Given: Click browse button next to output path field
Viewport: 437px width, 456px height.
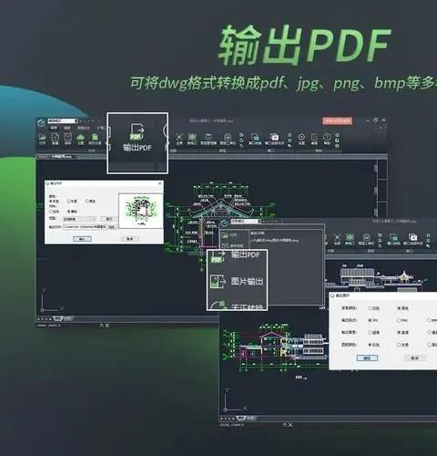Looking at the screenshot, I should [112, 227].
